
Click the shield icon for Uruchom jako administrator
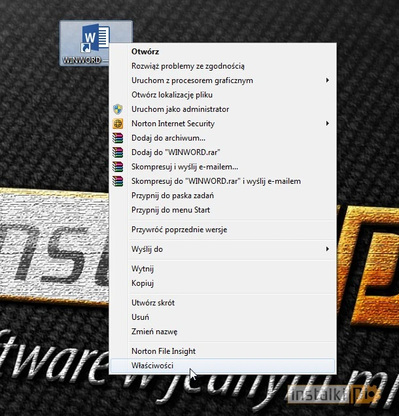click(x=118, y=109)
